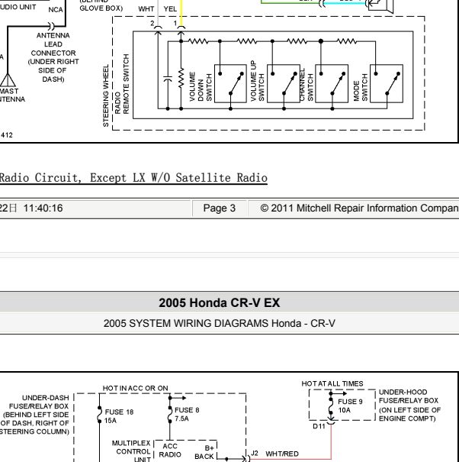The image size is (459, 462).
Task: Click the 'FUSE 8 7.5A' label
Action: (187, 414)
